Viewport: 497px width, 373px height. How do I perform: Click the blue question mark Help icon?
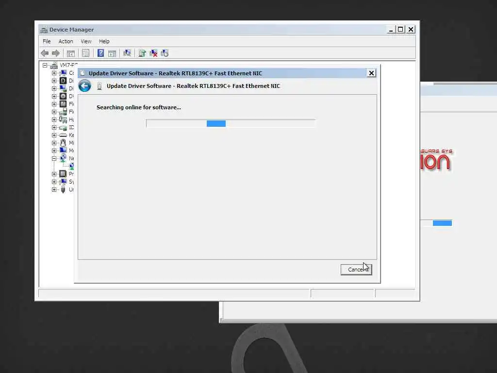pos(100,53)
